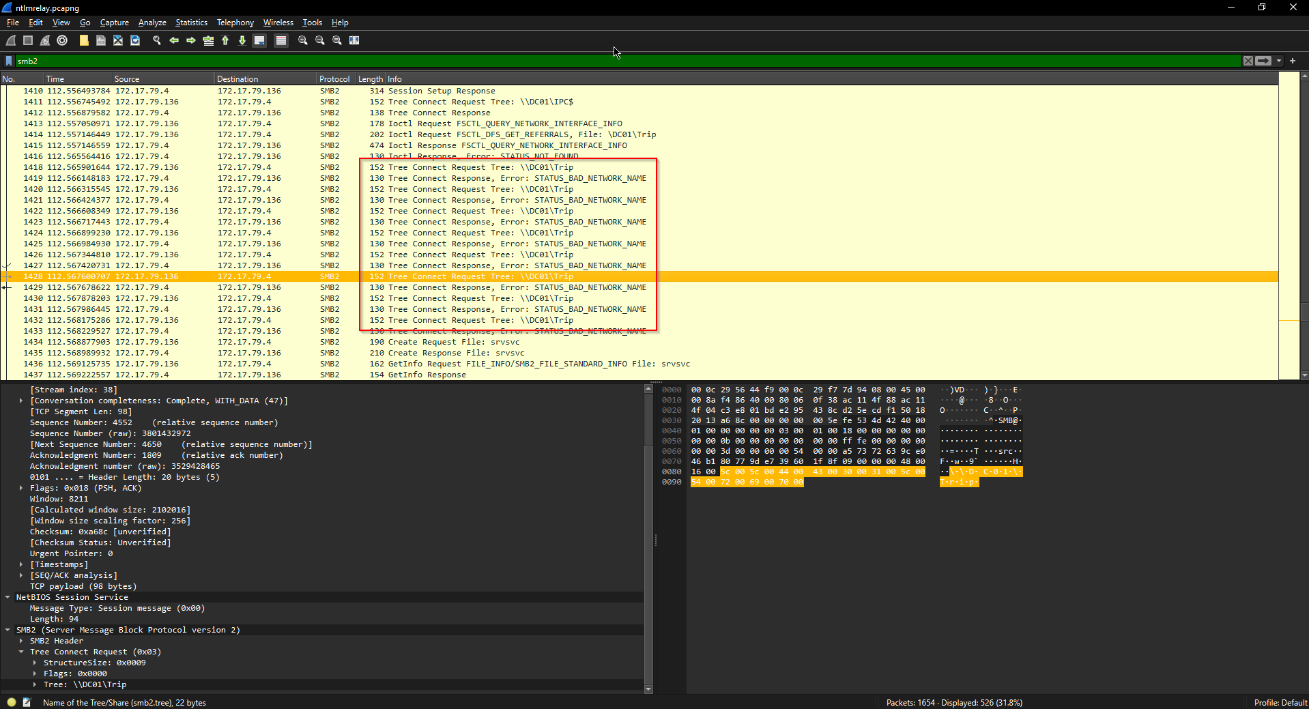This screenshot has width=1309, height=709.
Task: Click Profile: Default in status bar
Action: [x=1280, y=702]
